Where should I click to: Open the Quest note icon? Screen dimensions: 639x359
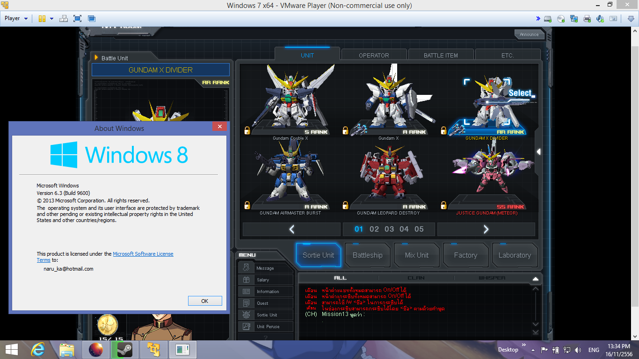pos(247,303)
